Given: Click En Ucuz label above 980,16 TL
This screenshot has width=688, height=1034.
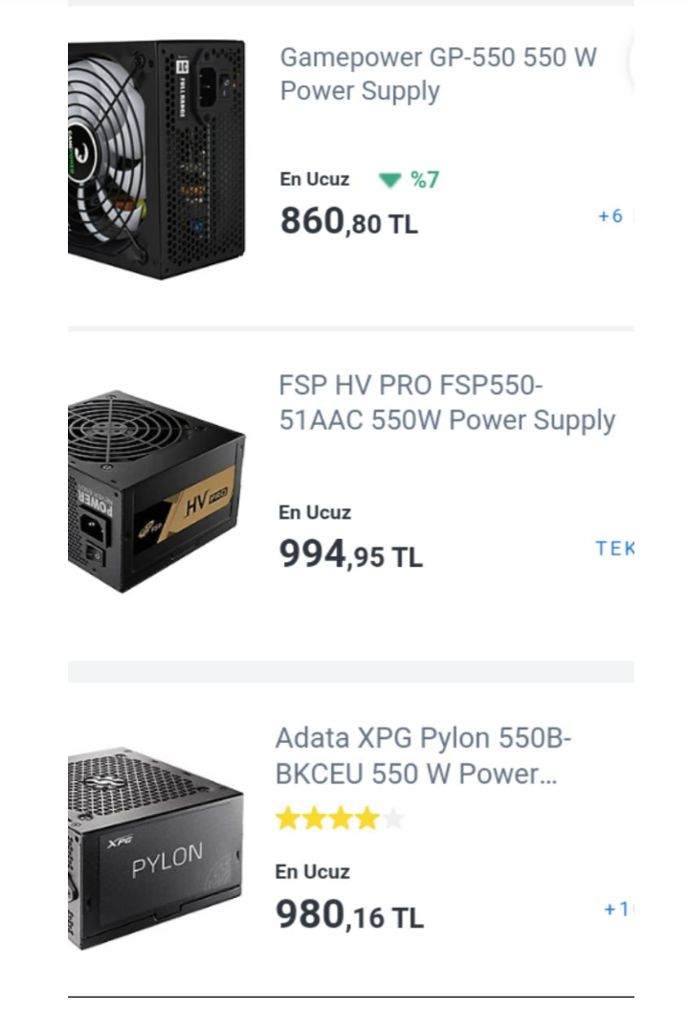Looking at the screenshot, I should coord(312,871).
